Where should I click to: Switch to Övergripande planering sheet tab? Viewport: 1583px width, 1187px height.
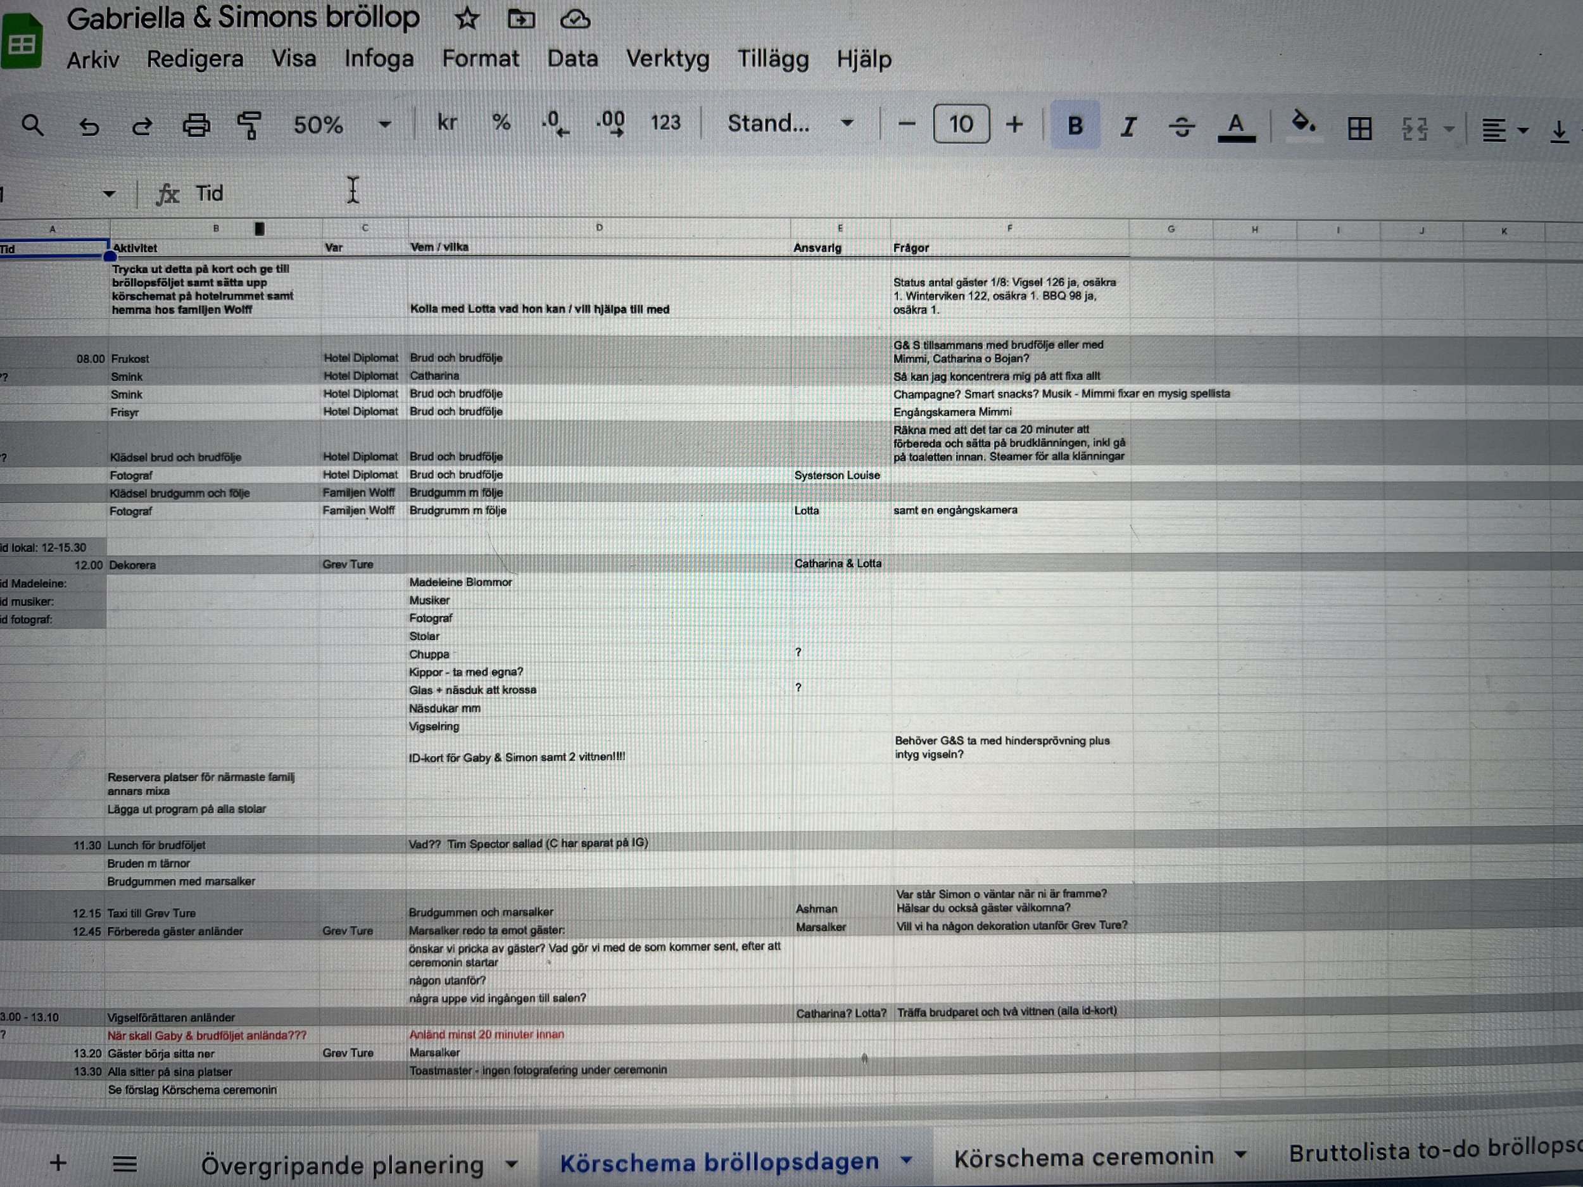[342, 1164]
